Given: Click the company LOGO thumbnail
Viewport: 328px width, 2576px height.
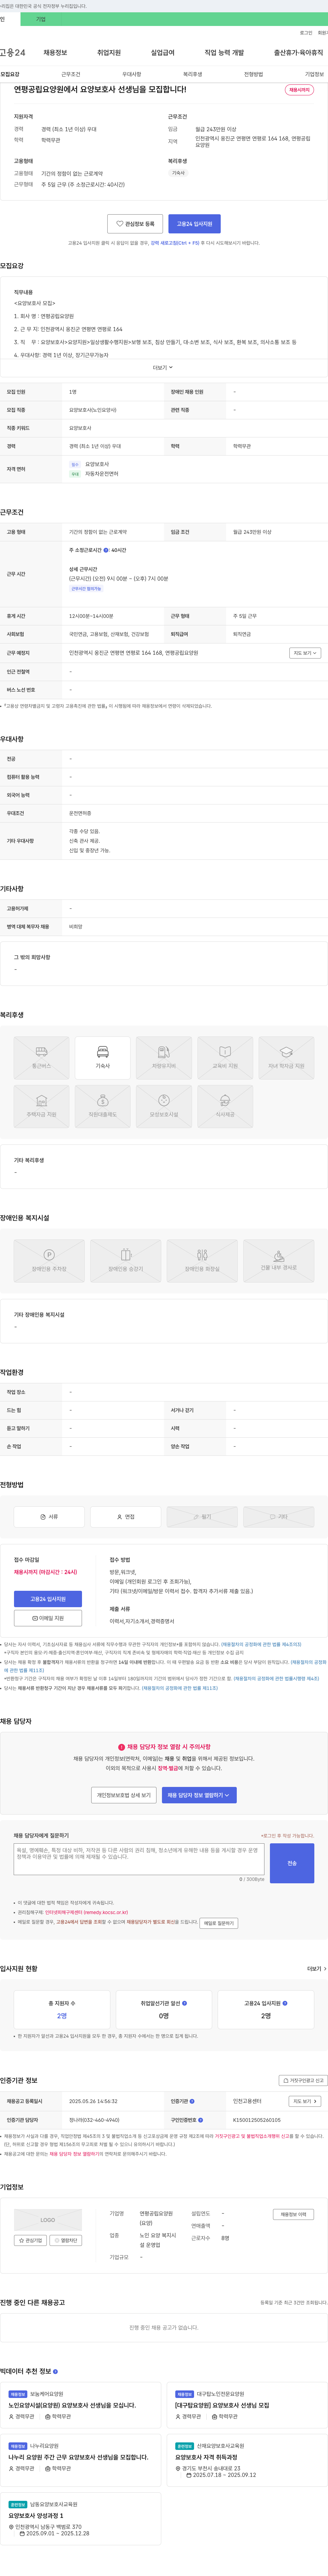Looking at the screenshot, I should 47,2220.
